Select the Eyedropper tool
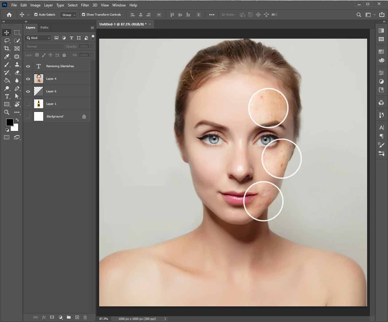 click(6, 56)
